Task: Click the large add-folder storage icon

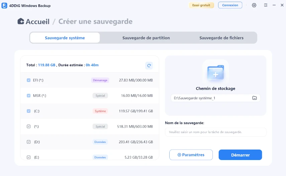Action: (215, 73)
